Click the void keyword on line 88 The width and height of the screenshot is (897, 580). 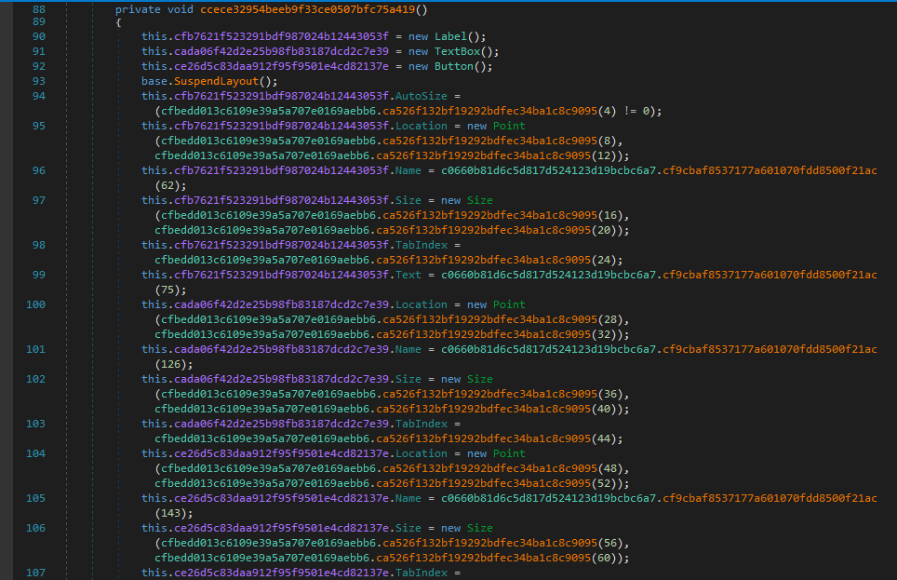pyautogui.click(x=181, y=9)
